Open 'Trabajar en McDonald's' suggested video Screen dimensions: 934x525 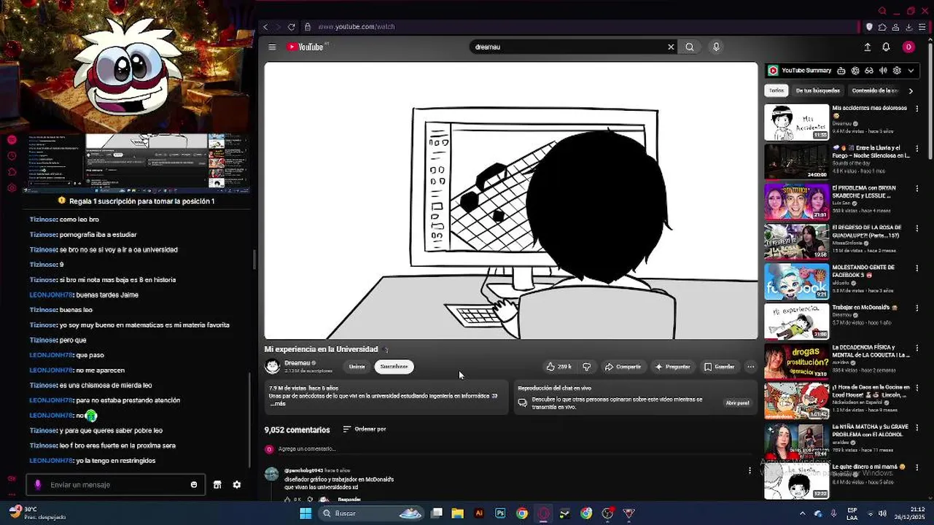[x=796, y=322]
